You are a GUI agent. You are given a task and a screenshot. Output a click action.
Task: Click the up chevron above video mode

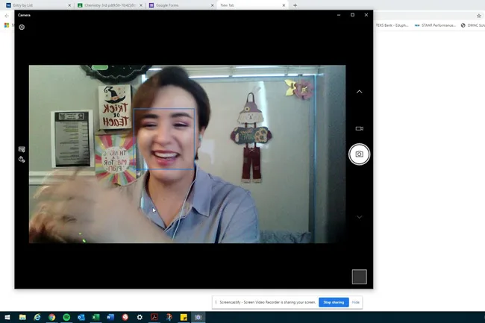click(x=359, y=92)
